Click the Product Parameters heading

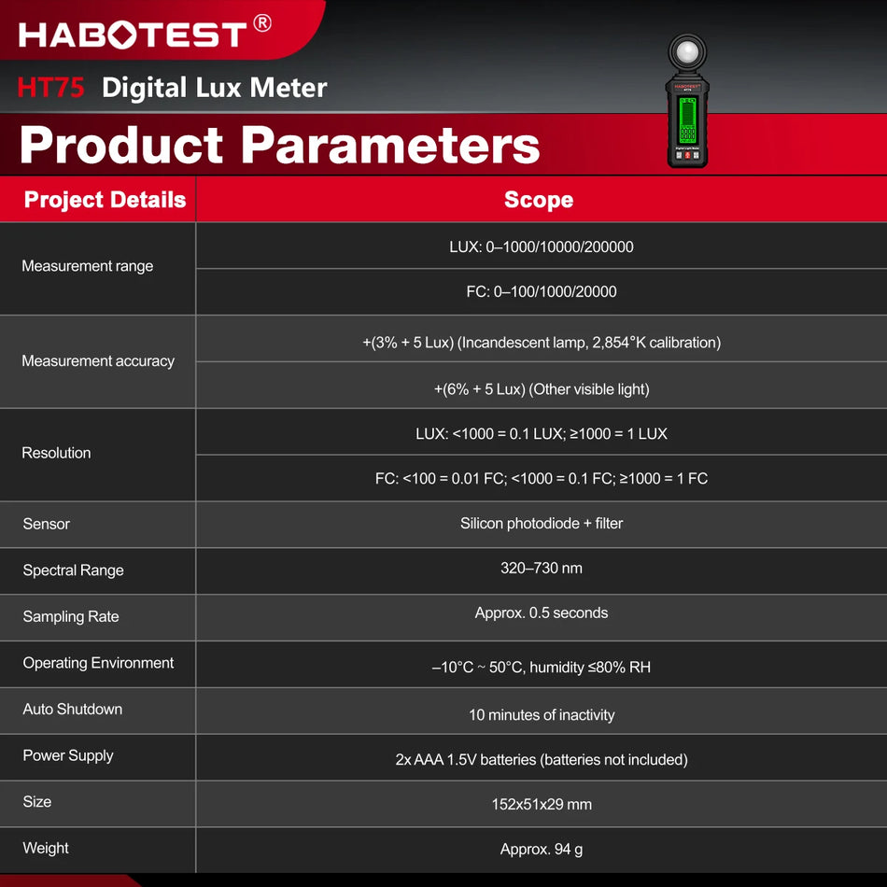pos(279,145)
